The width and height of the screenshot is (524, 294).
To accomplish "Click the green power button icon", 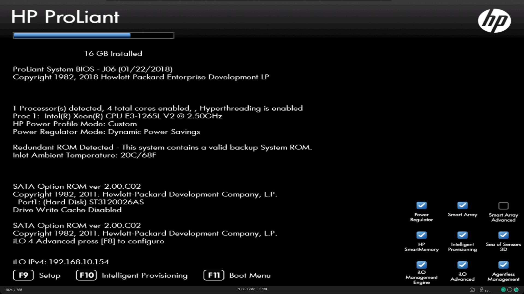I will point(516,290).
